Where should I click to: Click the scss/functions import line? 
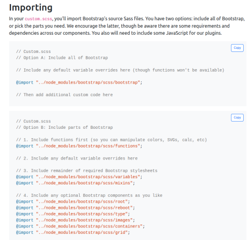(x=79, y=146)
